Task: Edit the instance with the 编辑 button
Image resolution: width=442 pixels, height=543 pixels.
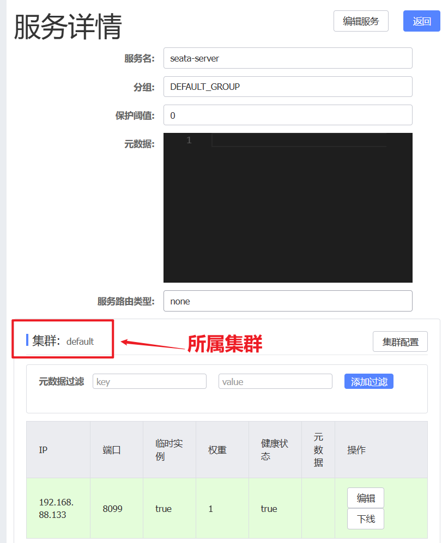Action: tap(366, 498)
